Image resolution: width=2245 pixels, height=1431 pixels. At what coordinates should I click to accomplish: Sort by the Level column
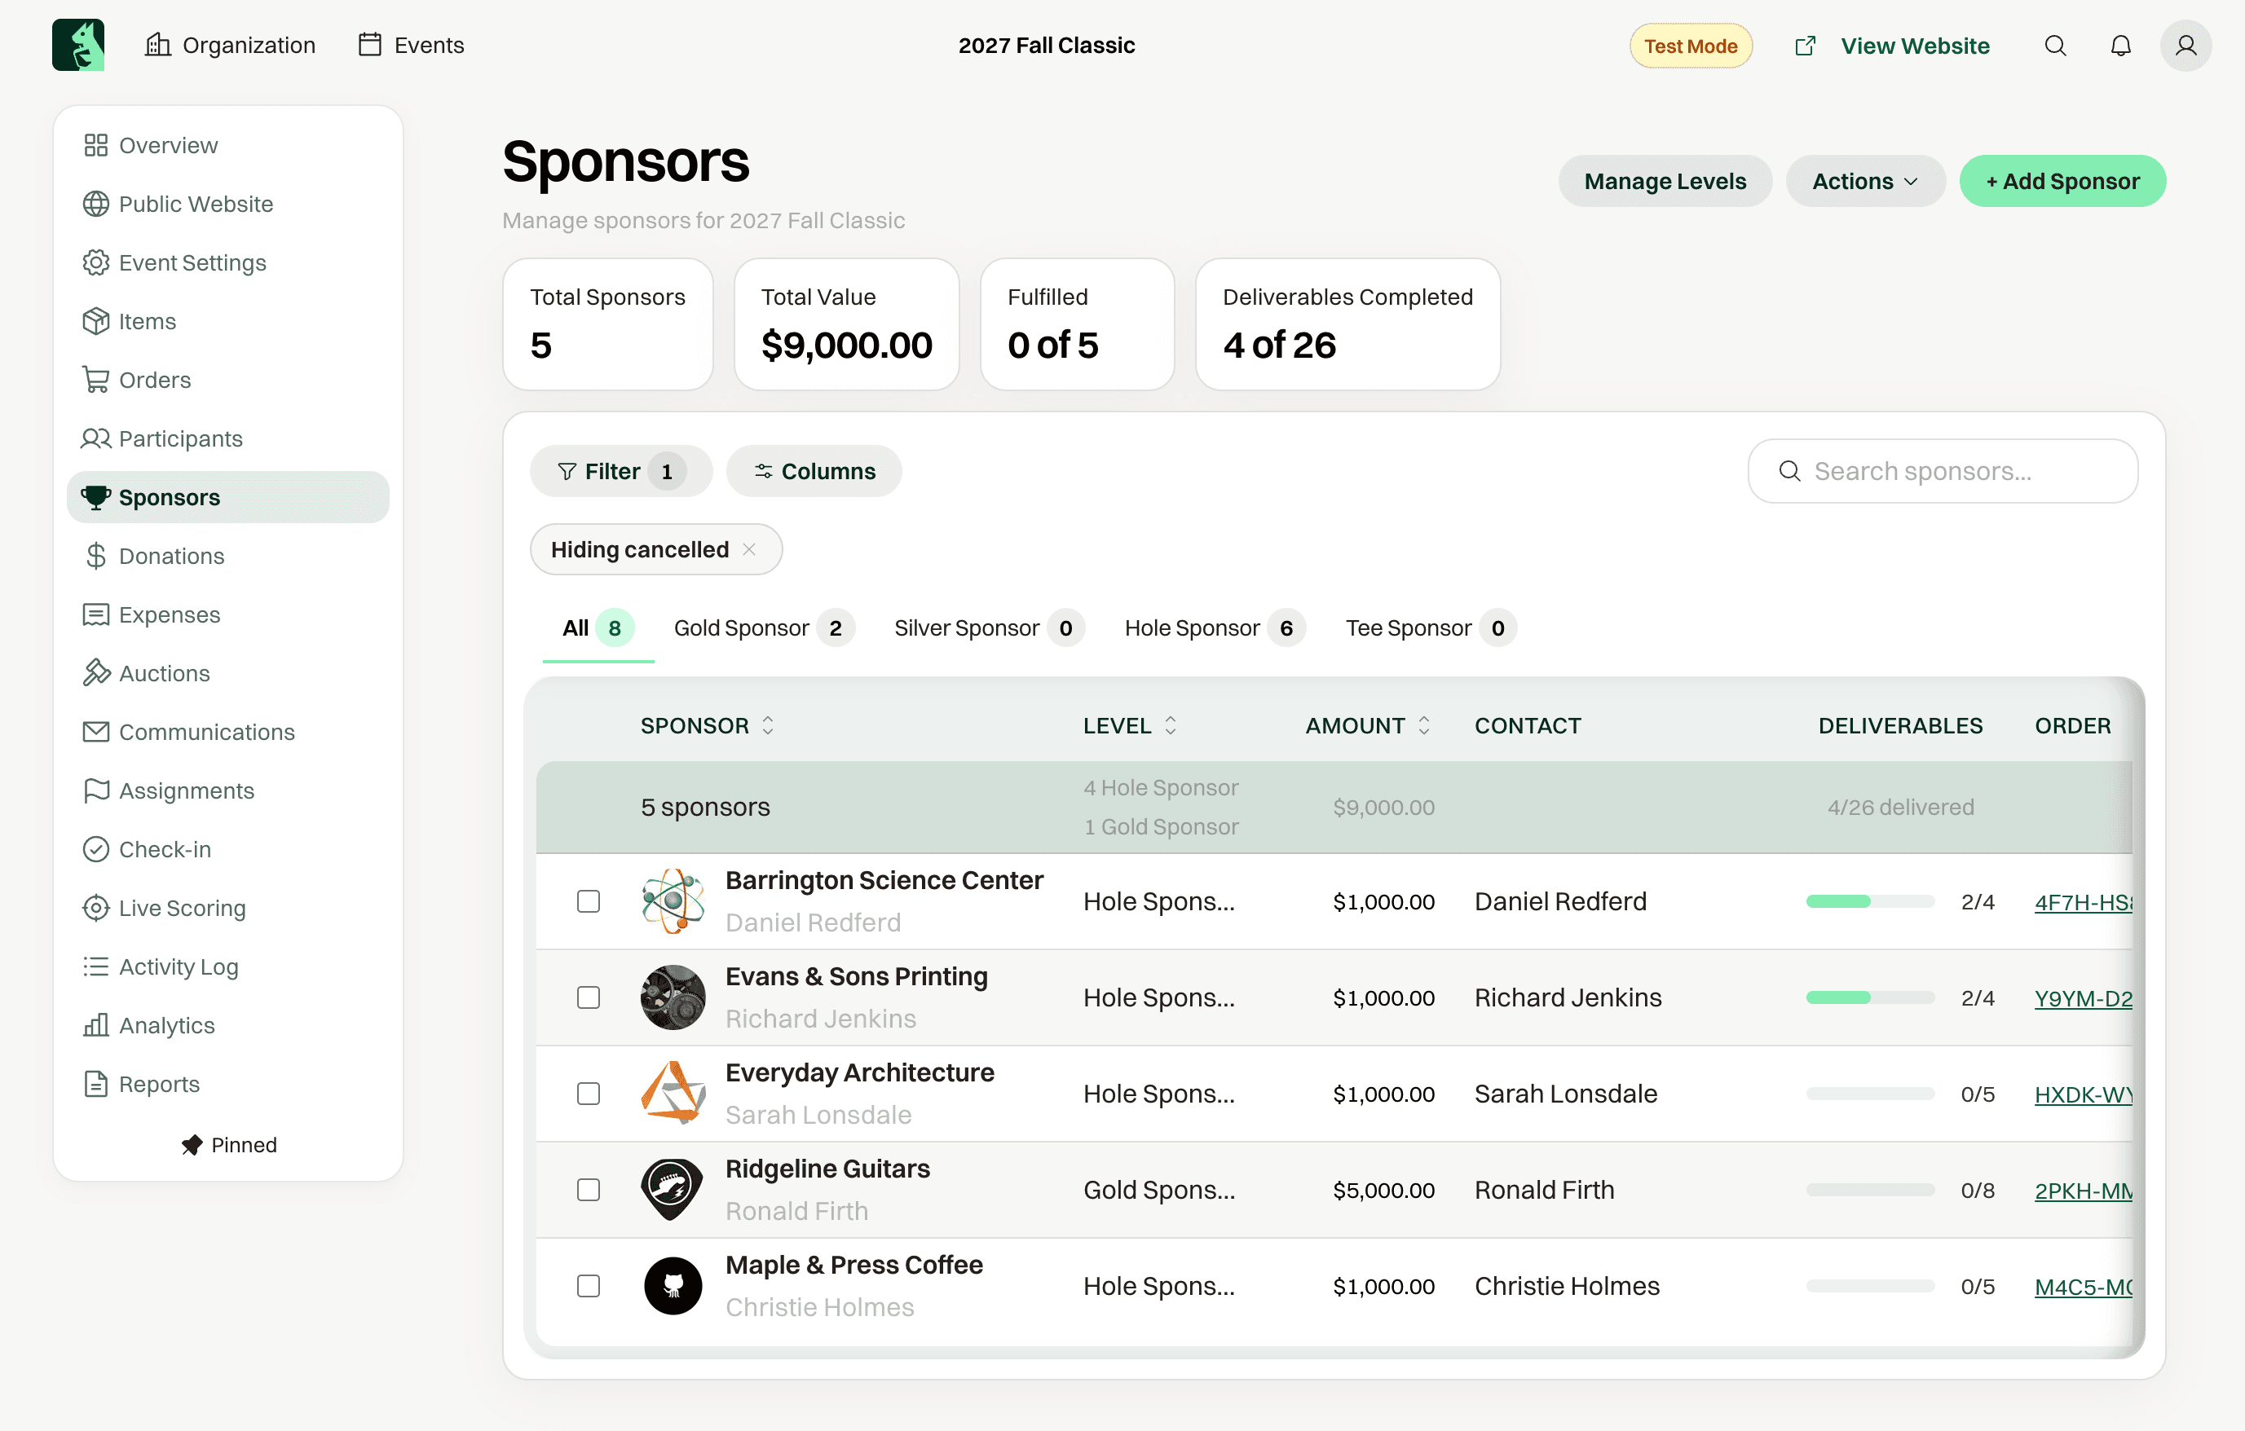click(1130, 726)
